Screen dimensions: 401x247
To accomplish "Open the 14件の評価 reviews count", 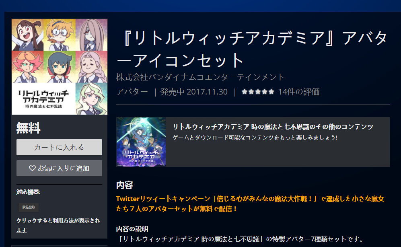I will pyautogui.click(x=299, y=92).
